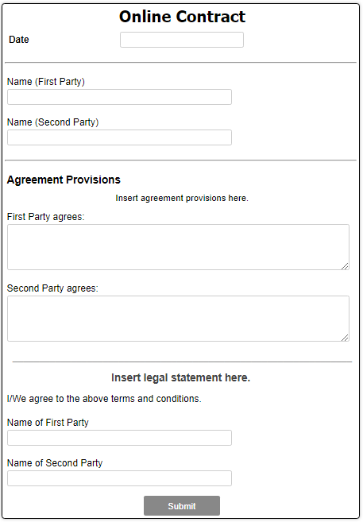Screen dimensions: 363x522
Task: Click the Name of Second Party label
Action: (55, 463)
